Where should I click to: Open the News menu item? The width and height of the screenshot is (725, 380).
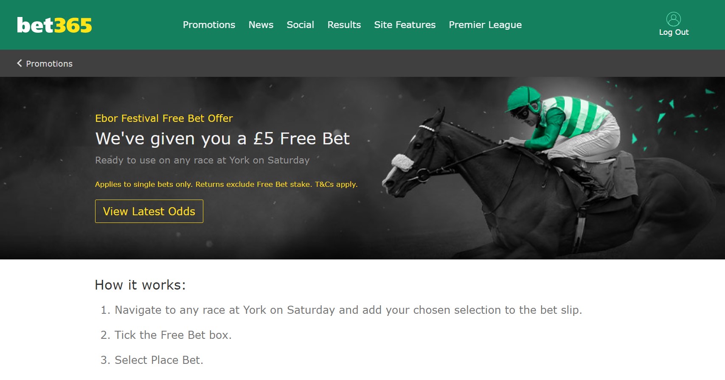[261, 25]
